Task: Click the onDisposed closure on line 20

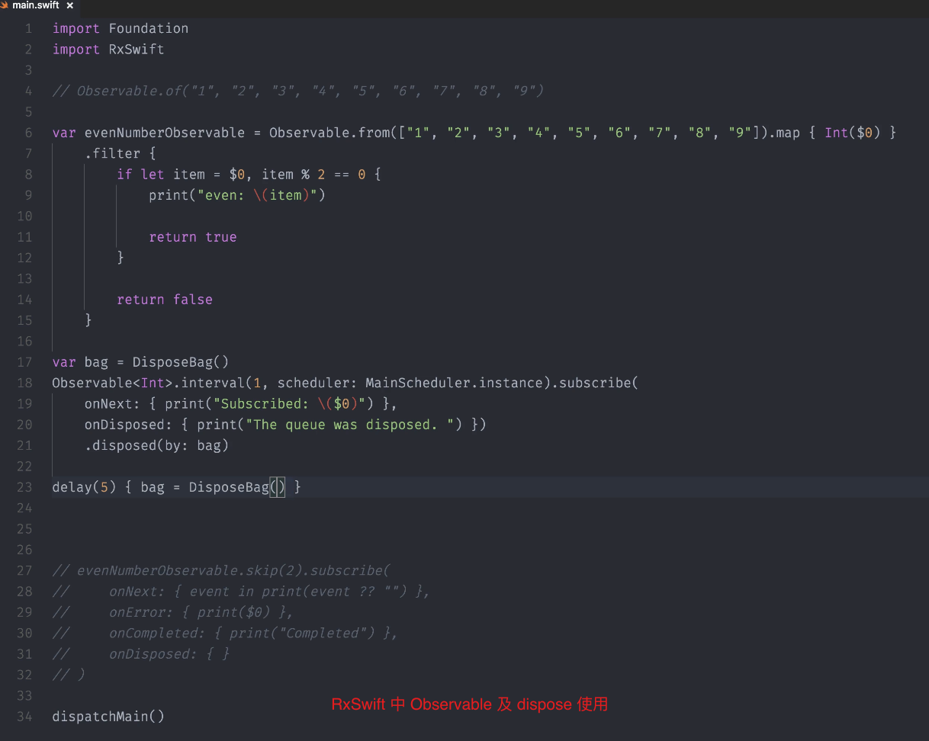Action: coord(284,425)
